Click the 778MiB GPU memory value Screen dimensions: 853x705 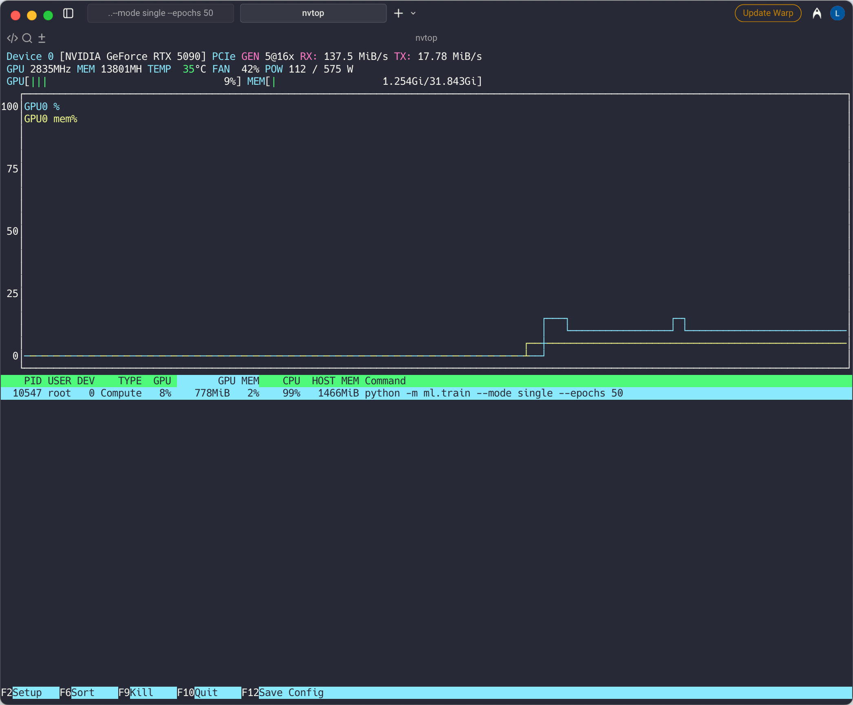pyautogui.click(x=212, y=393)
